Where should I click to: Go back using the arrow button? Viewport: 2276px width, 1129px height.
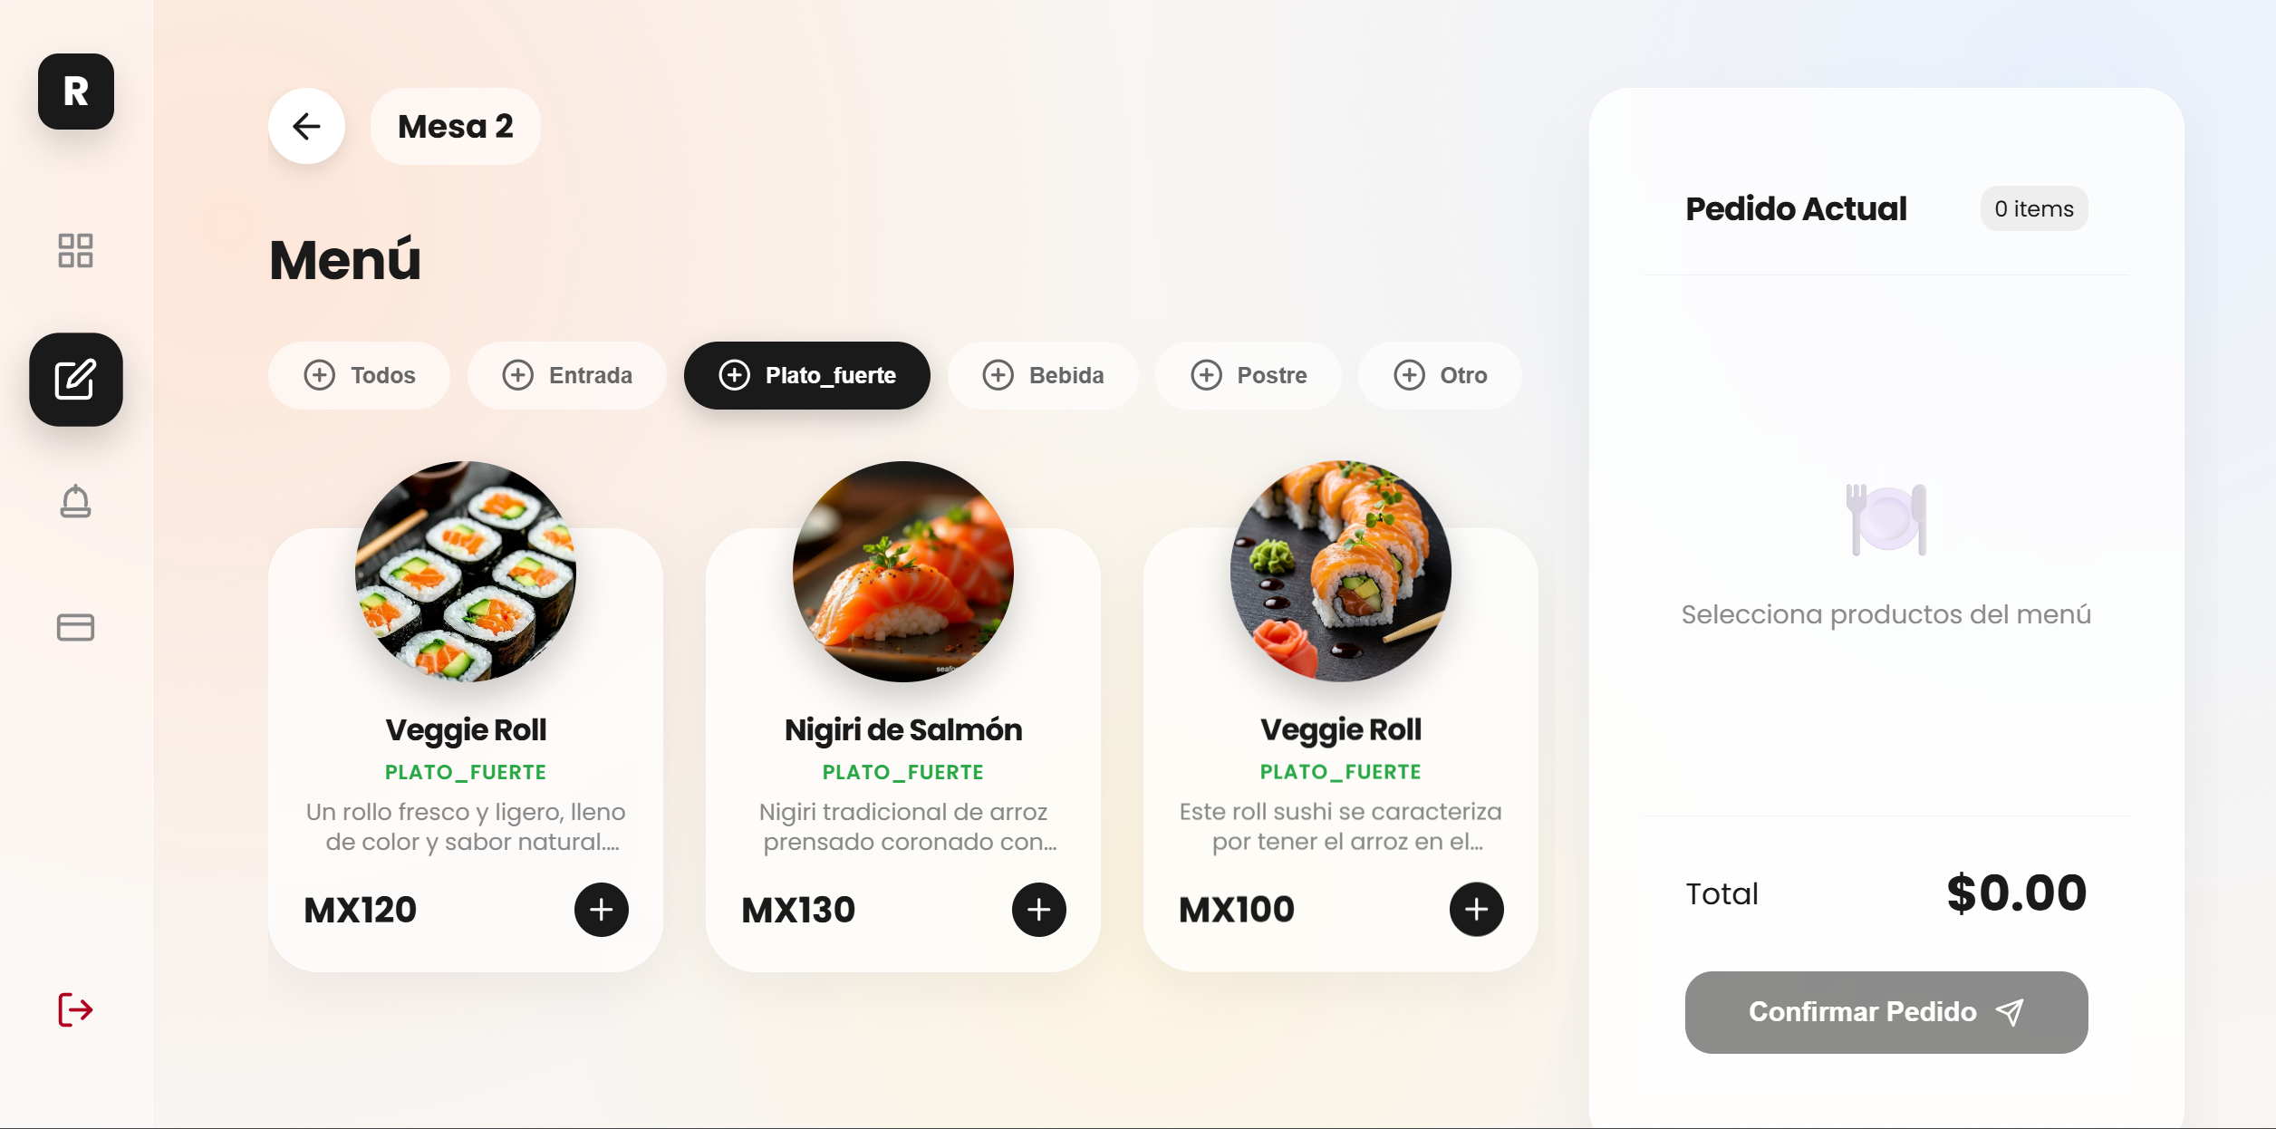[x=306, y=126]
